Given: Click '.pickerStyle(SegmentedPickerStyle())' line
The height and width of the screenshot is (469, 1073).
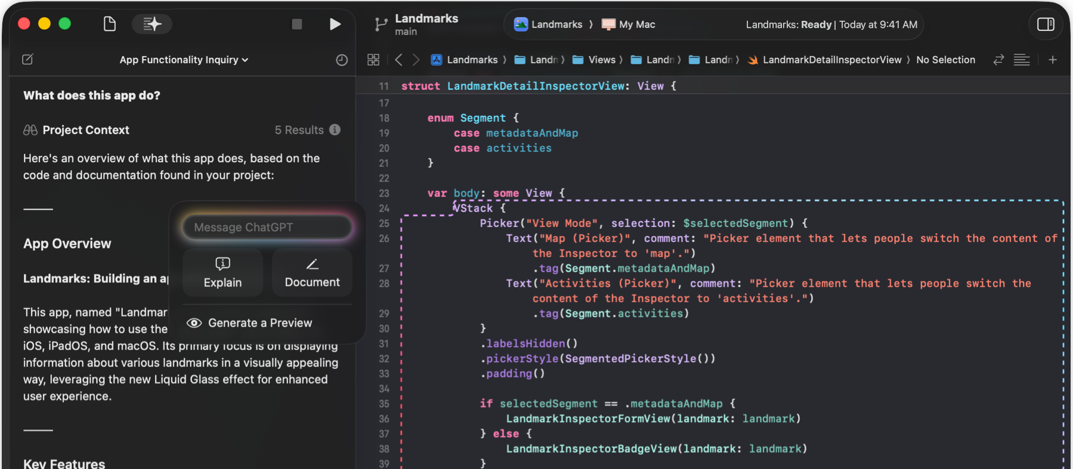Looking at the screenshot, I should (x=598, y=358).
